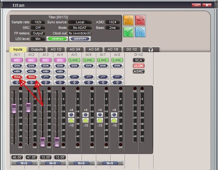
Task: Click the IDENTIFY button
Action: tap(80, 39)
